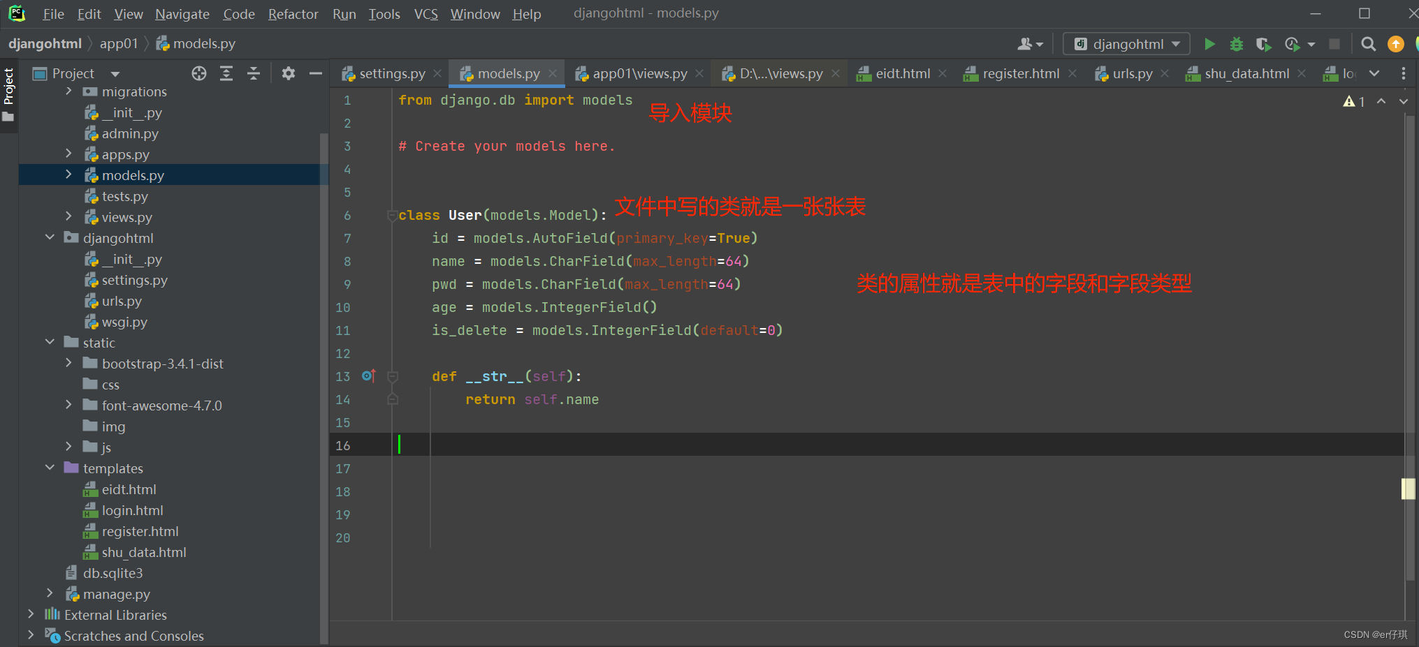
Task: Open the Refactor menu
Action: coord(293,14)
